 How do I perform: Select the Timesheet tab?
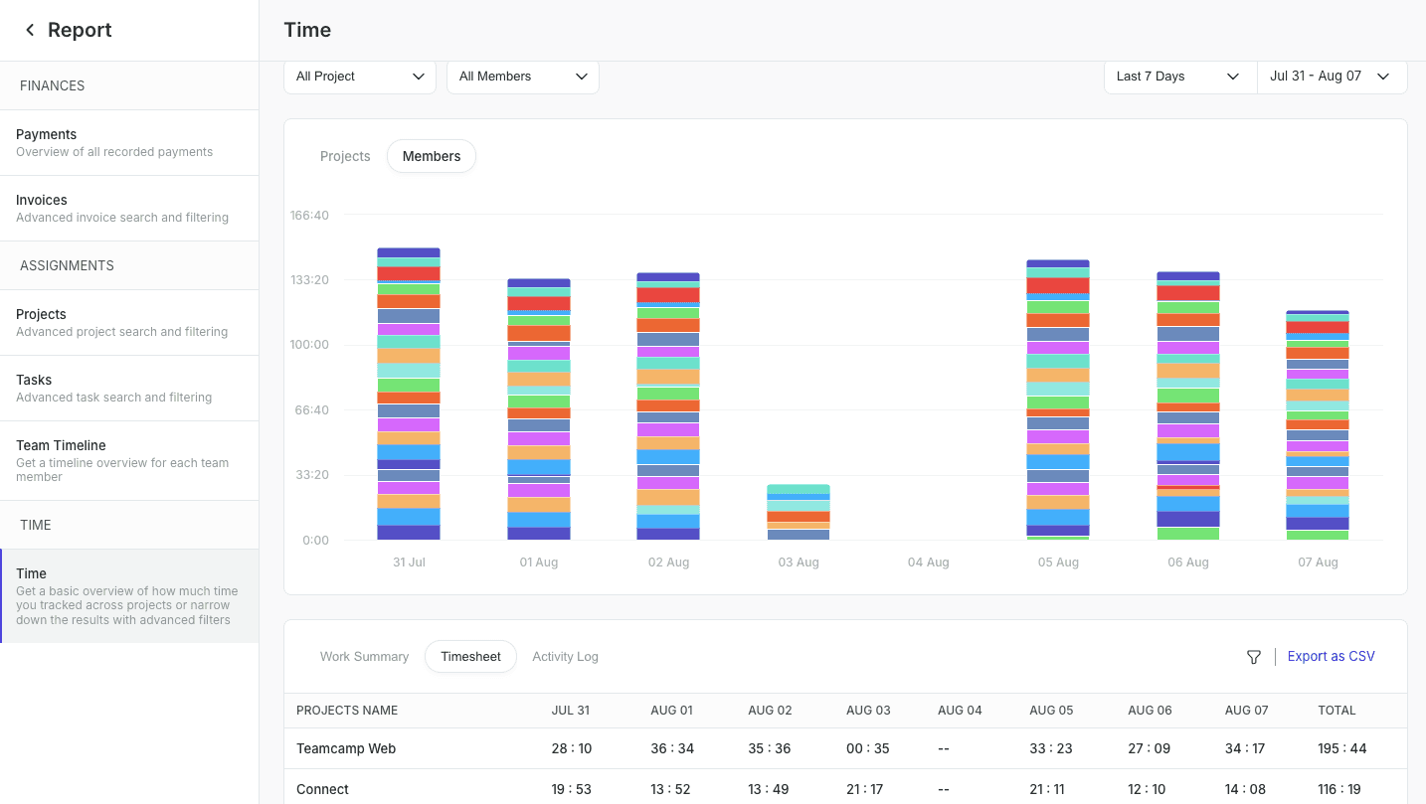point(470,657)
